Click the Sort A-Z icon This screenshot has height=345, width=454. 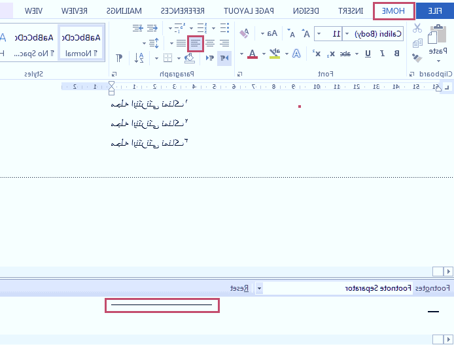tap(139, 58)
